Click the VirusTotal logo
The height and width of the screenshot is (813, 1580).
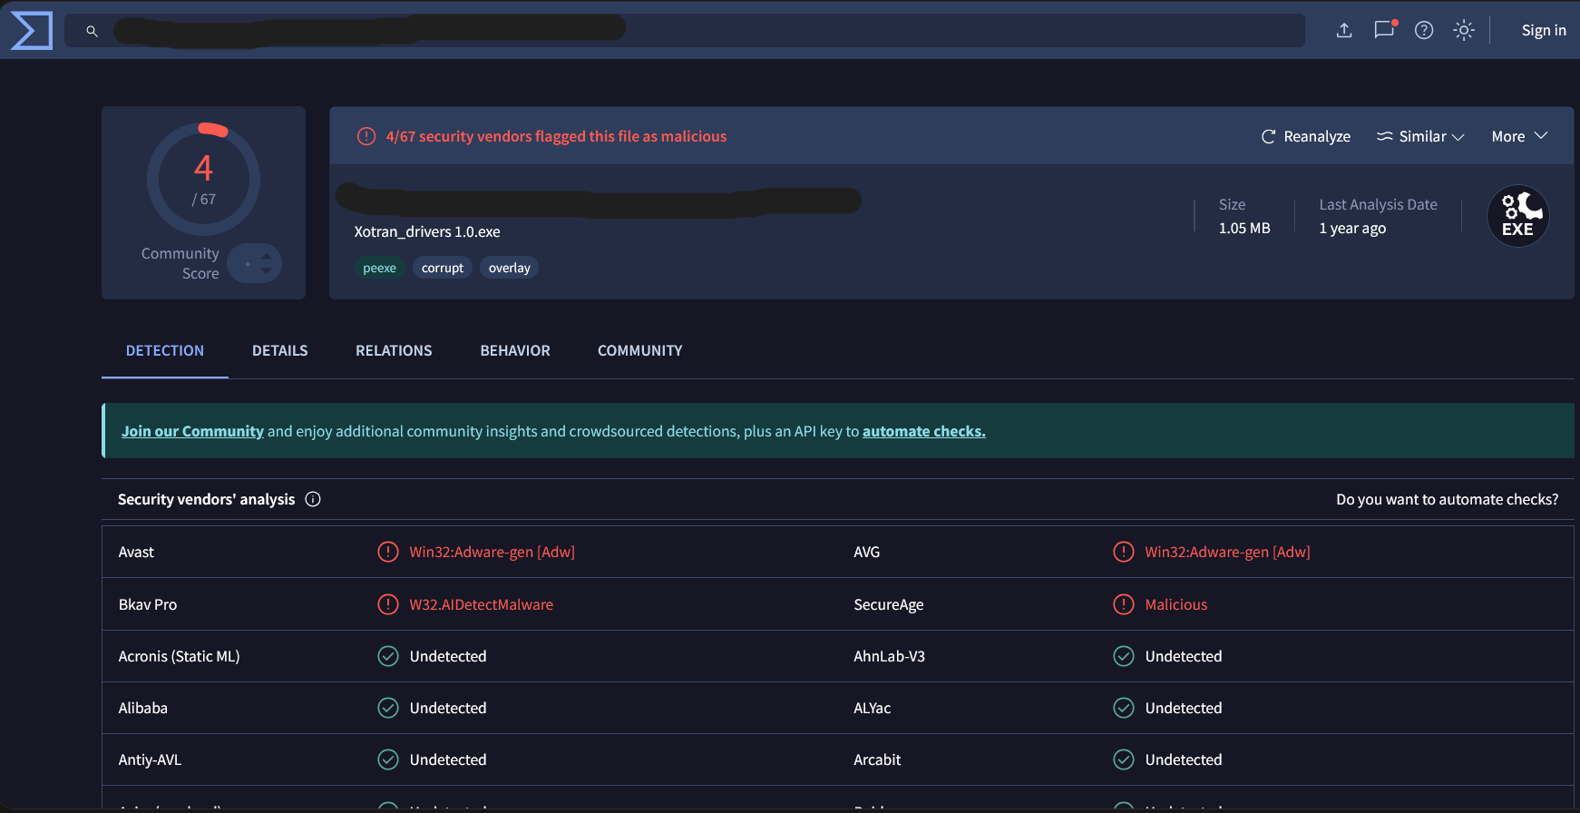coord(31,31)
